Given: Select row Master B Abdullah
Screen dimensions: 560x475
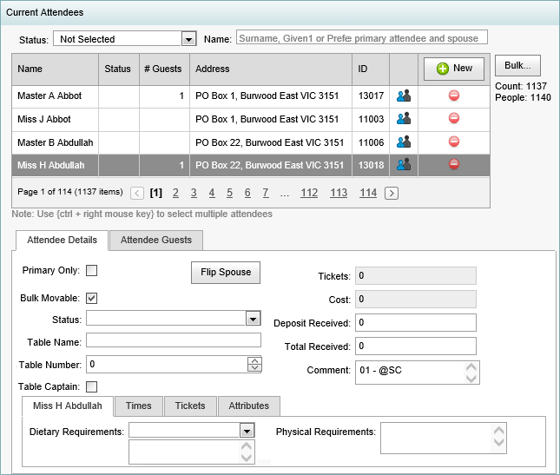Looking at the screenshot, I should point(251,143).
